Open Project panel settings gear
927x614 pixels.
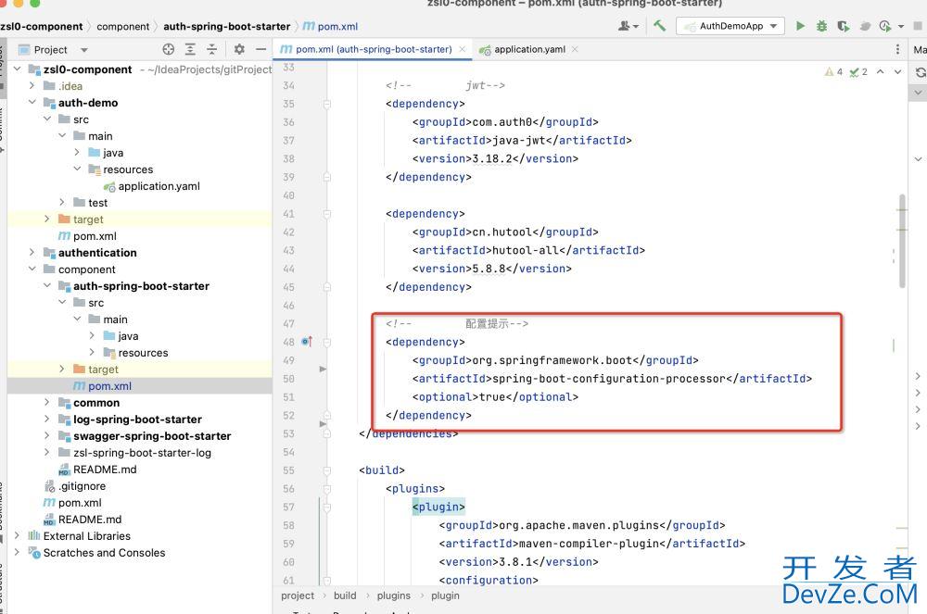click(239, 50)
